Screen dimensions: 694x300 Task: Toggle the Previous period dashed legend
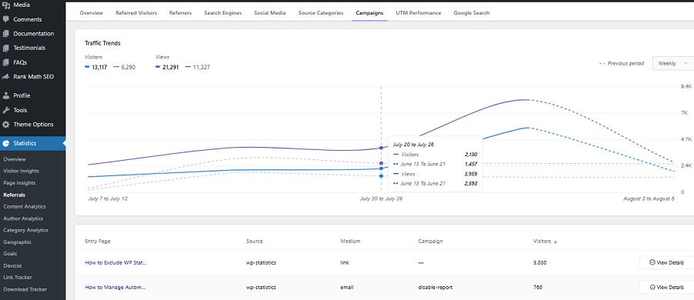pos(622,63)
